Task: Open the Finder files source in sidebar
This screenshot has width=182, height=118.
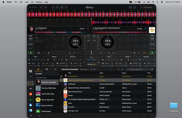Action: tap(31, 110)
